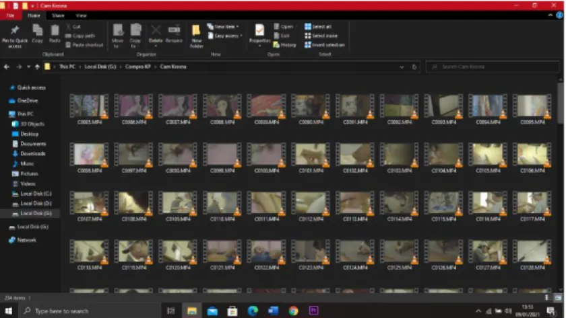Click the Invert selection command
Image resolution: width=566 pixels, height=318 pixels.
(x=325, y=45)
